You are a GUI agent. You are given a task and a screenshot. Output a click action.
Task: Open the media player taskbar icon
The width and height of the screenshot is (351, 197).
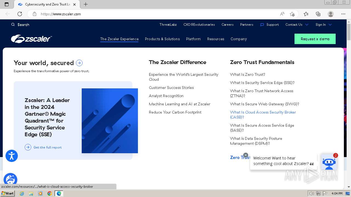click(40, 193)
